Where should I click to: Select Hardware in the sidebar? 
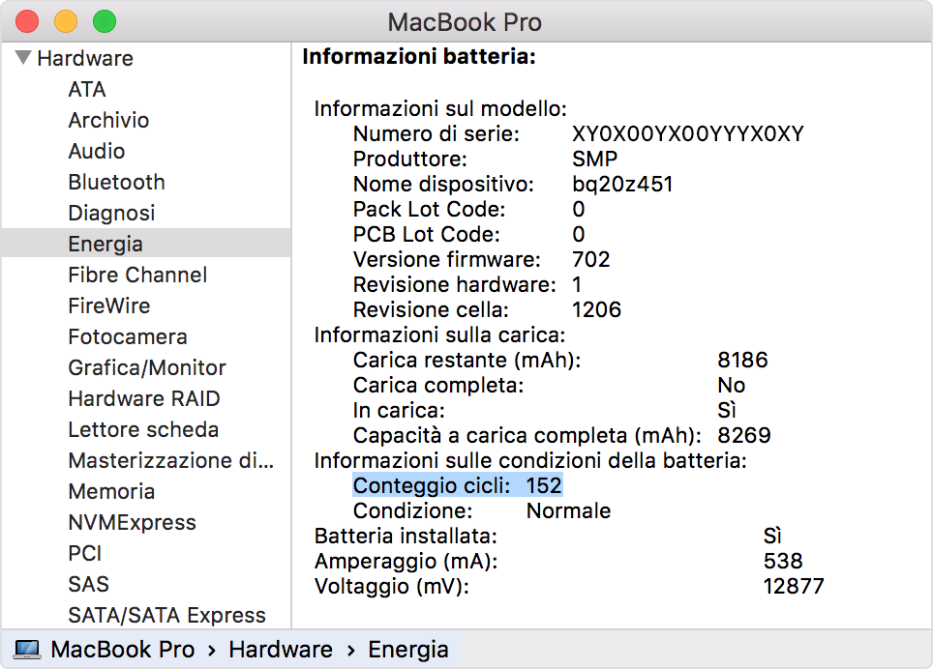85,58
